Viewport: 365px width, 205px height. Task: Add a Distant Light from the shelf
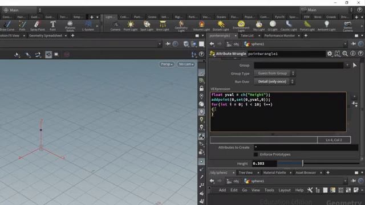[x=221, y=26]
